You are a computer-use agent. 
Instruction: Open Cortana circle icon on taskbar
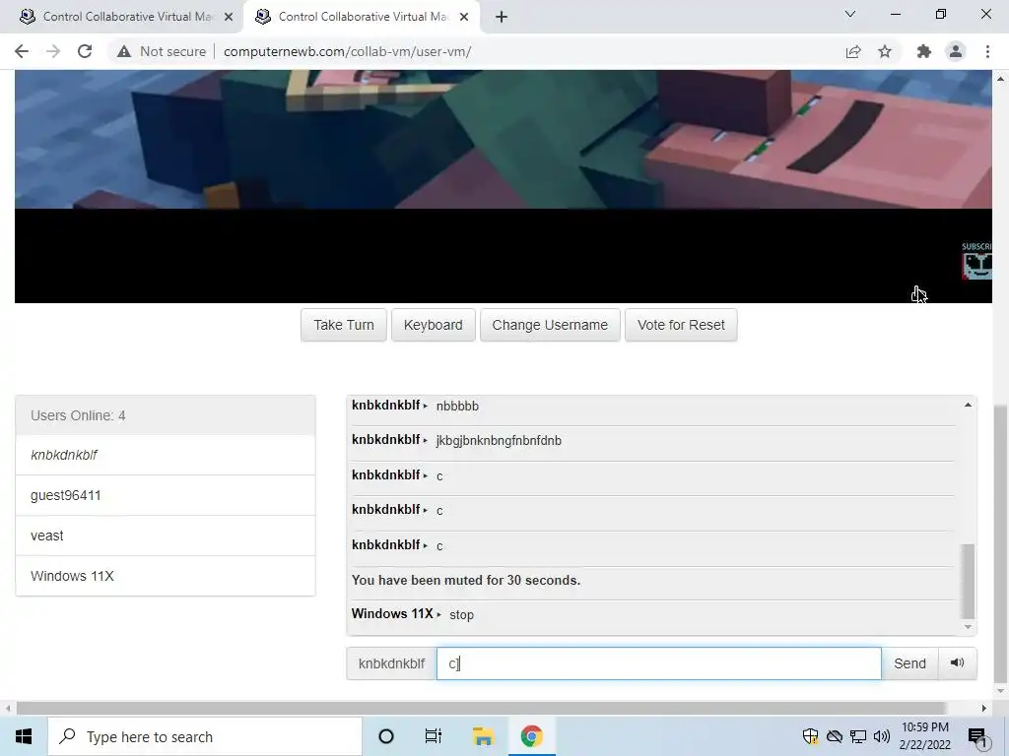point(386,736)
